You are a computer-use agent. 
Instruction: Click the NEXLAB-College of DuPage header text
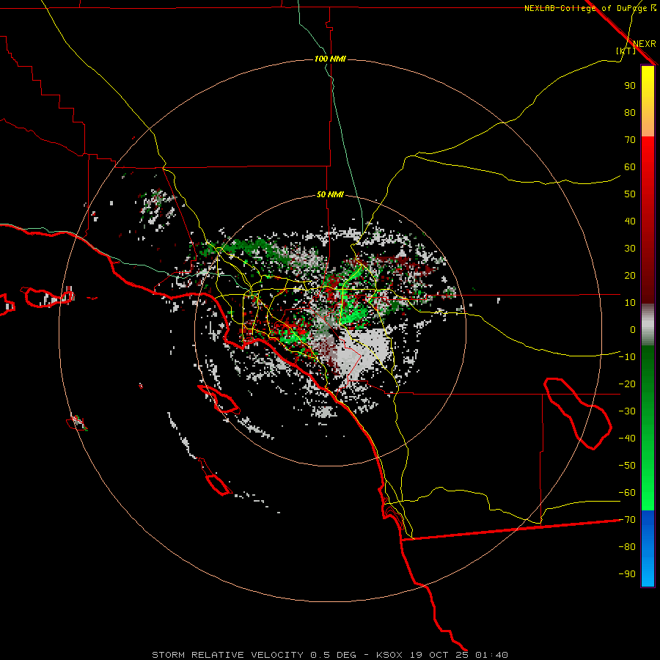point(585,8)
